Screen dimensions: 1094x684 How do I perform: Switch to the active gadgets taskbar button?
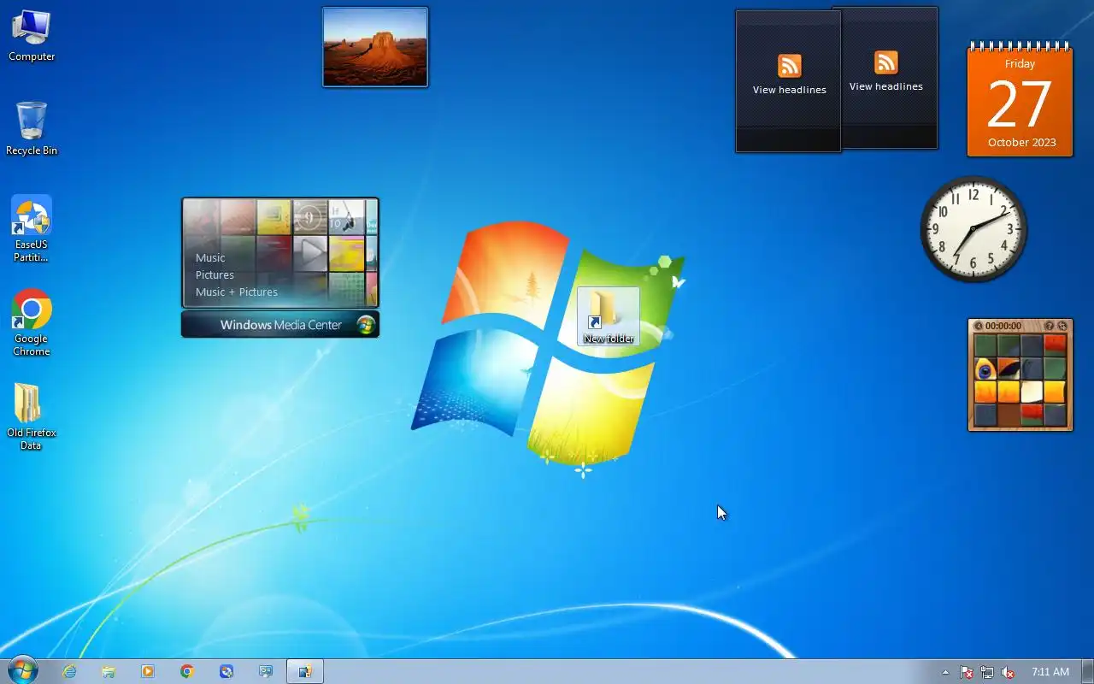pos(305,671)
